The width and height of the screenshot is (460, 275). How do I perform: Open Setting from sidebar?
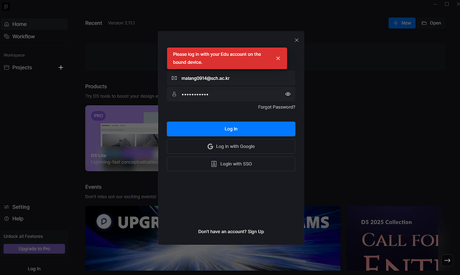click(21, 207)
